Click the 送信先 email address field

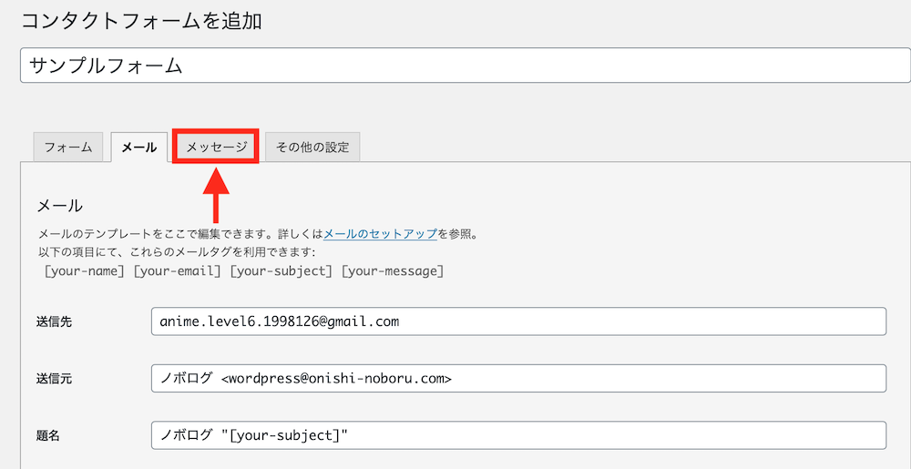pyautogui.click(x=519, y=321)
